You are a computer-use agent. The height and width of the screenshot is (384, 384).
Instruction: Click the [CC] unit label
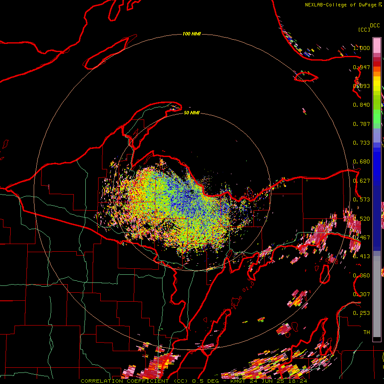364,29
